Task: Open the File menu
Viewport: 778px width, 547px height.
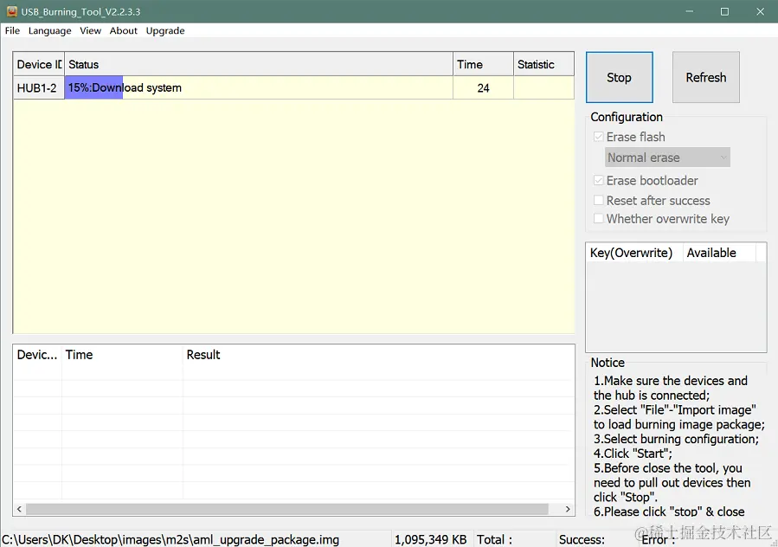Action: (x=12, y=31)
